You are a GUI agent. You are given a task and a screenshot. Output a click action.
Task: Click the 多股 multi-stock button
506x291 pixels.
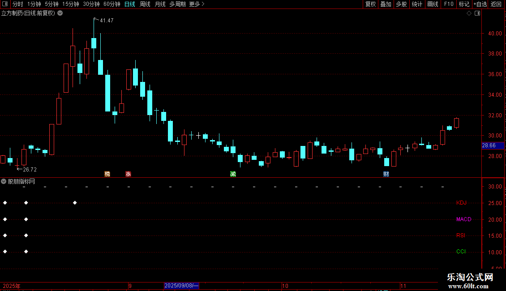401,4
